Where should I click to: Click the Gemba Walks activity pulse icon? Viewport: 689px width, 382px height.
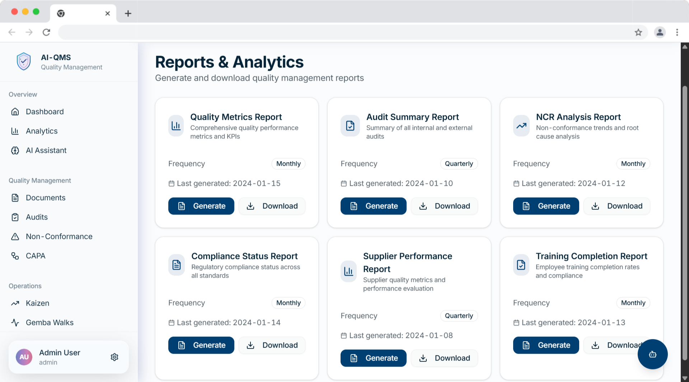pyautogui.click(x=15, y=322)
